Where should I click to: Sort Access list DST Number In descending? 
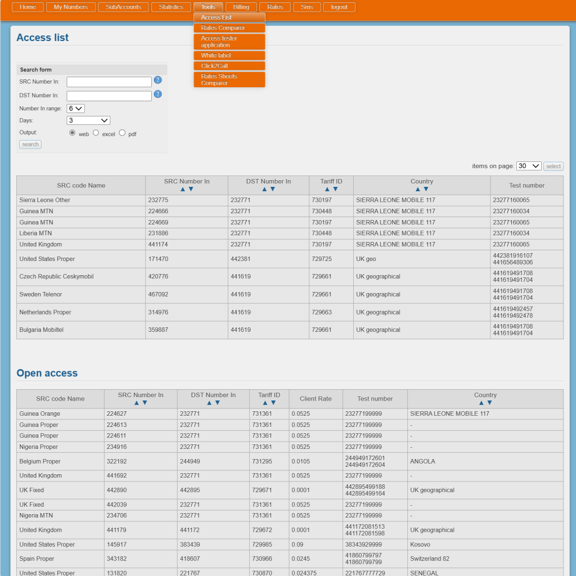tap(273, 189)
